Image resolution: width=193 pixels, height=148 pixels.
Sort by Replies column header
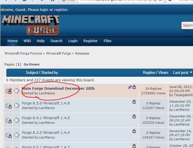[149, 72]
